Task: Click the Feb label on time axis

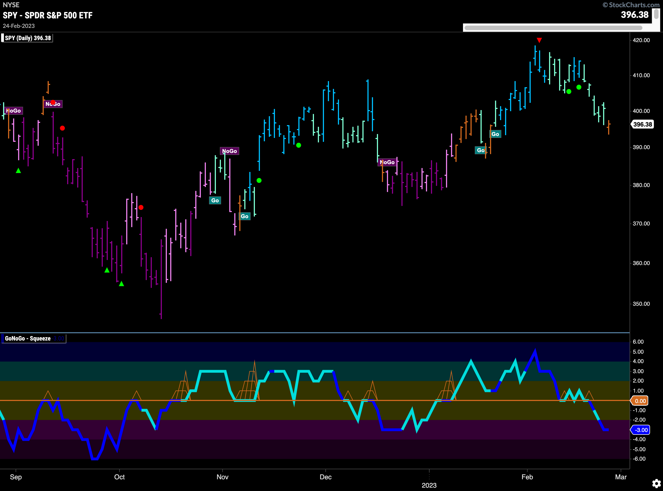Action: tap(527, 477)
